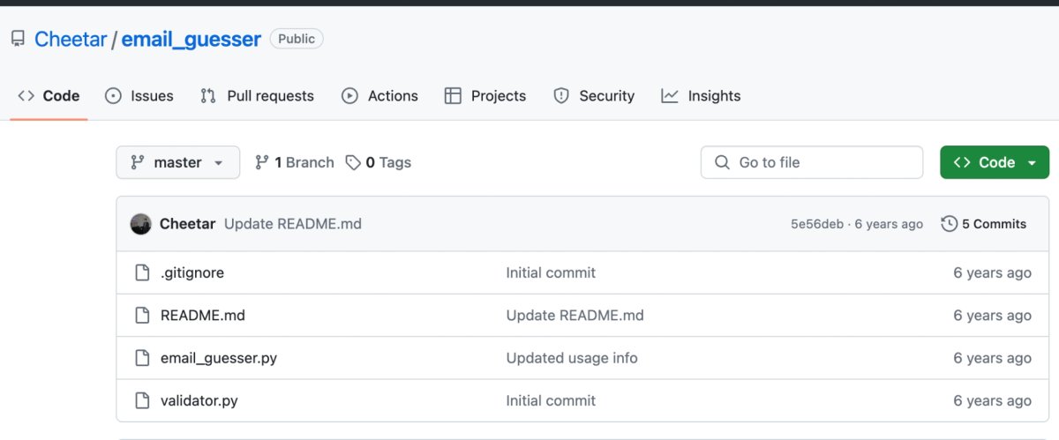The width and height of the screenshot is (1059, 440).
Task: Open commit hash 5e56deb
Action: point(817,224)
